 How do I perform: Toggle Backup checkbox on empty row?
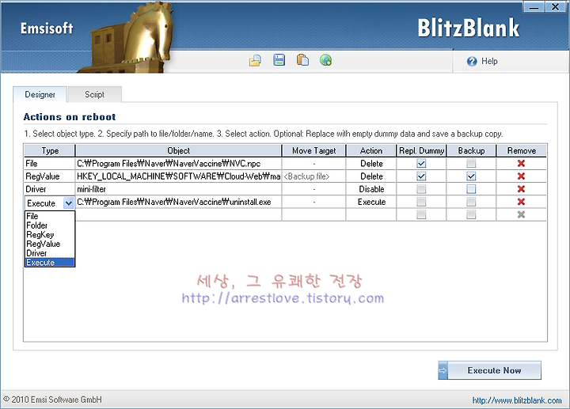471,214
